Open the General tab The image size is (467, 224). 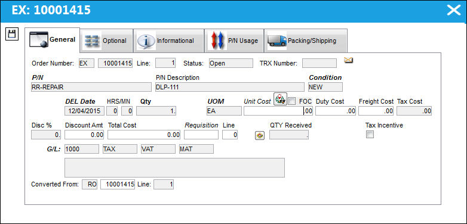(52, 40)
